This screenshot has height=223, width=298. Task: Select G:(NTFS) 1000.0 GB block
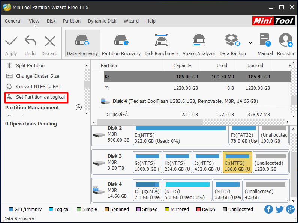pos(147,162)
